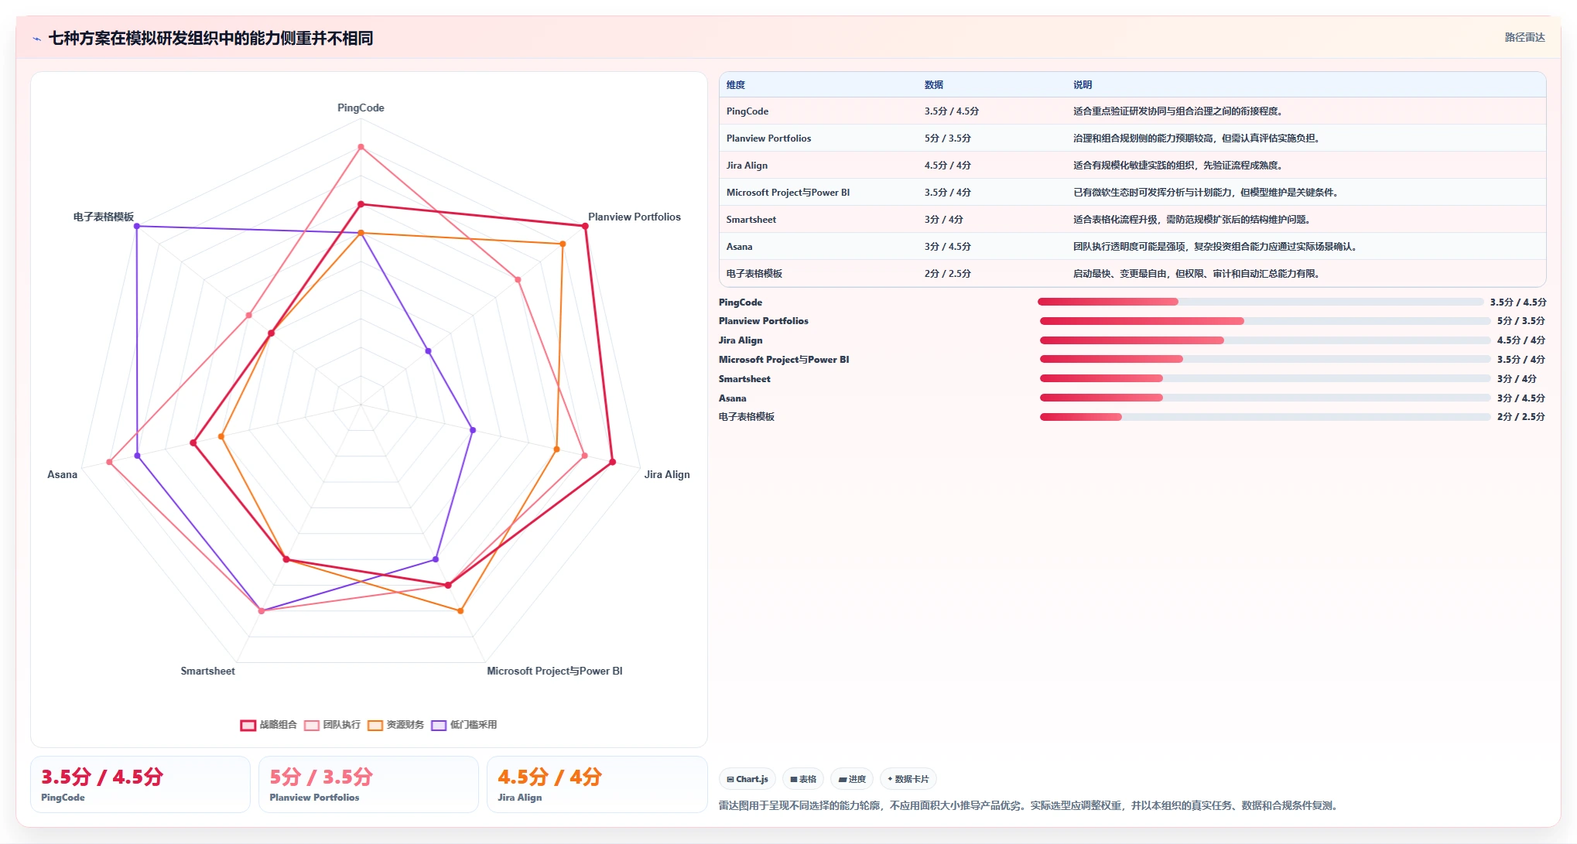Click the Planview Portfolios radar axis label

point(635,217)
